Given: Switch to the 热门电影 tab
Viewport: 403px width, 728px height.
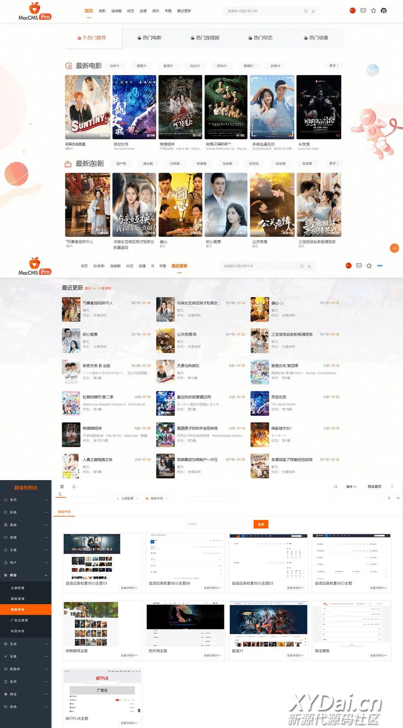Looking at the screenshot, I should [x=149, y=38].
